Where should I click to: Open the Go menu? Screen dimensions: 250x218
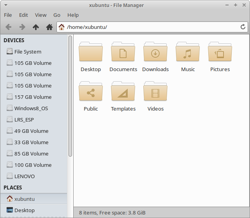coord(57,15)
